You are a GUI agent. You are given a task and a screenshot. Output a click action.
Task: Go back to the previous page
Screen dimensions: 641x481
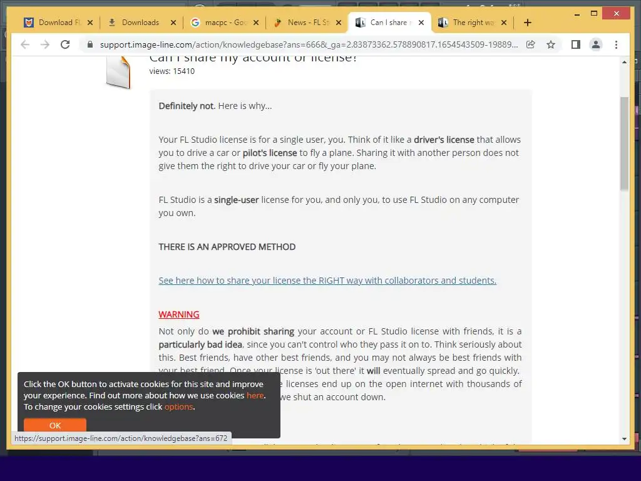25,44
